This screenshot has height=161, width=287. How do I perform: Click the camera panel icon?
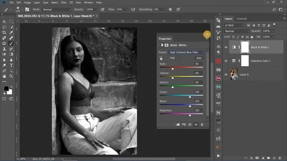coord(218,70)
